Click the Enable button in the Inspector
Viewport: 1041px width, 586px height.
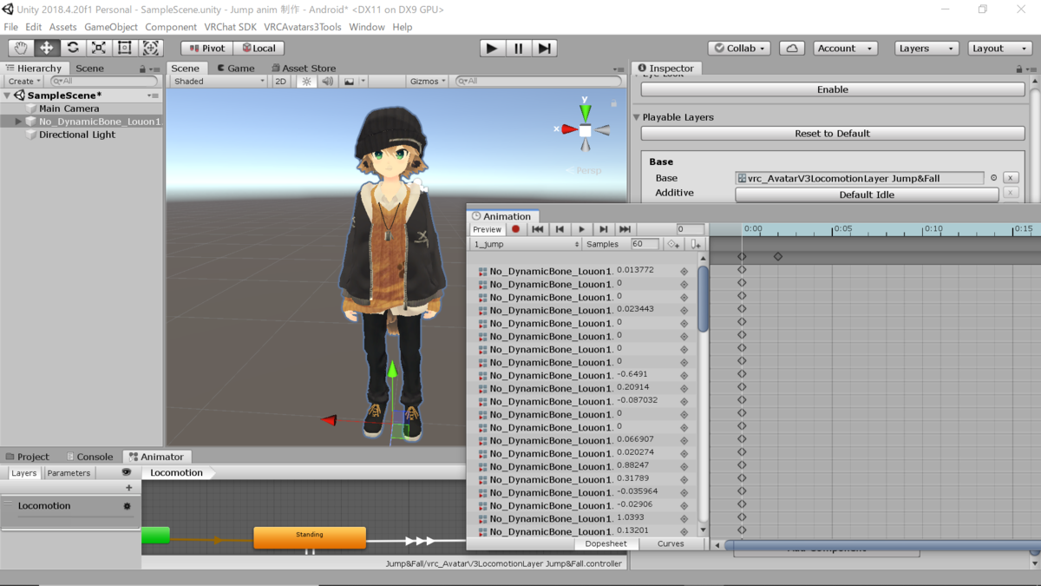pos(833,89)
